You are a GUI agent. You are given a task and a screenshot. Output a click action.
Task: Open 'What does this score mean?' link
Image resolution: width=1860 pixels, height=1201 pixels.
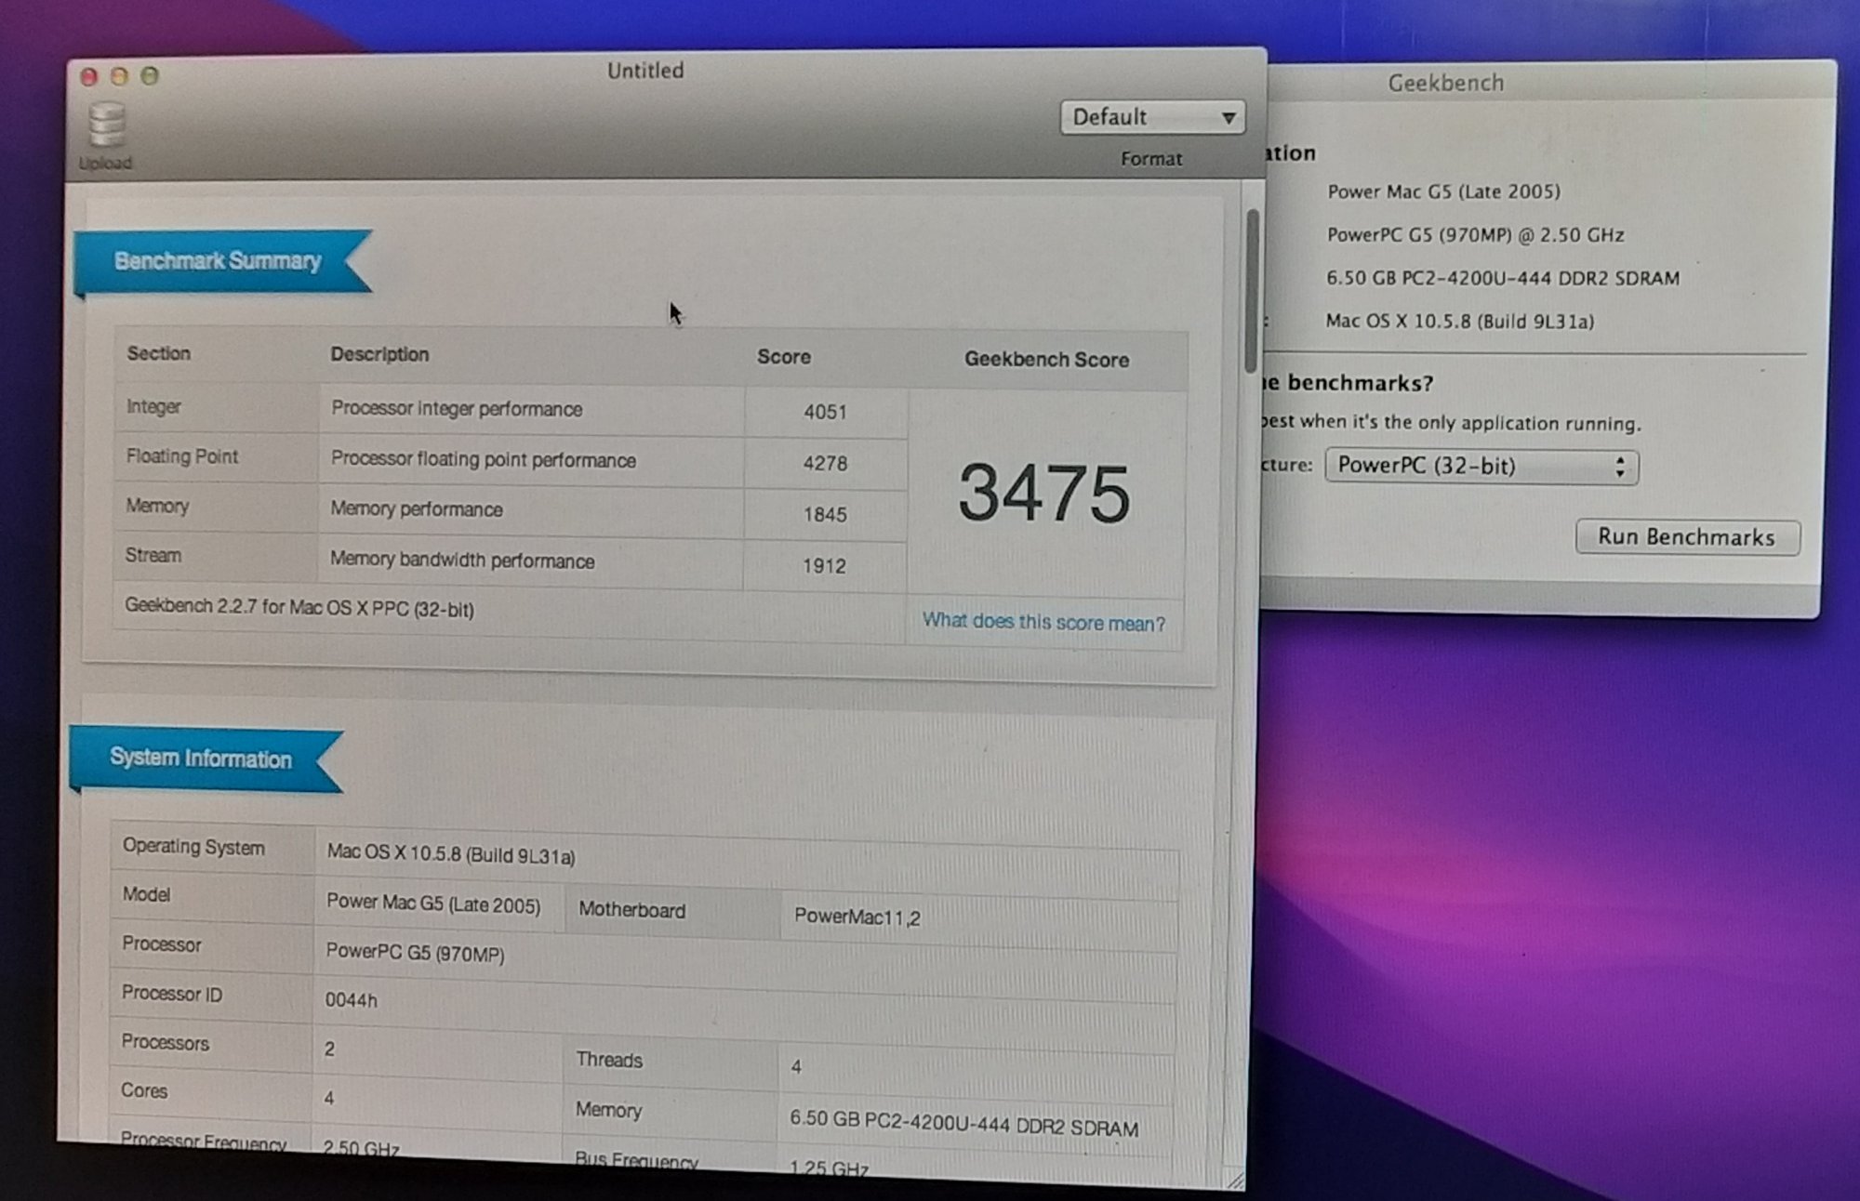pyautogui.click(x=1043, y=622)
